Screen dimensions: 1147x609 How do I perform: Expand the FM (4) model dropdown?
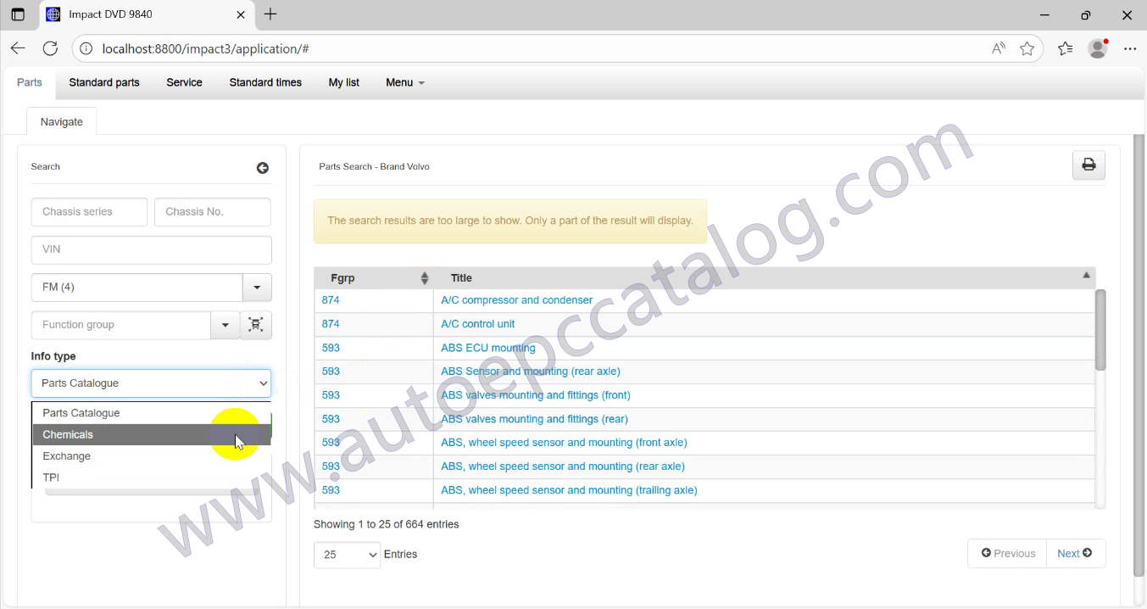[257, 288]
